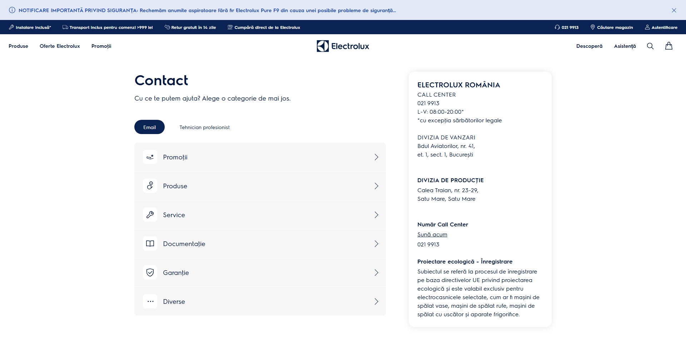Viewport: 686px width, 353px height.
Task: Click Autentificare to sign in
Action: coord(661,27)
